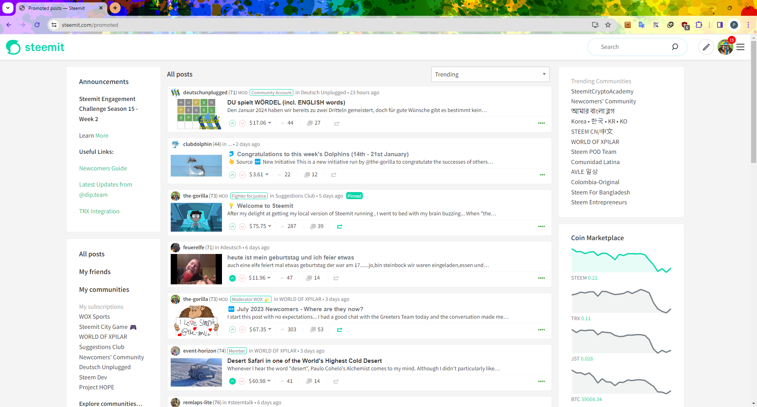
Task: Downvote the Welcome to Steemit post
Action: [x=242, y=226]
